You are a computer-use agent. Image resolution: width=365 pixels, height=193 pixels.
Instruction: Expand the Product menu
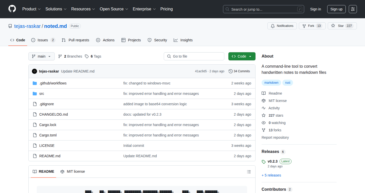click(31, 9)
